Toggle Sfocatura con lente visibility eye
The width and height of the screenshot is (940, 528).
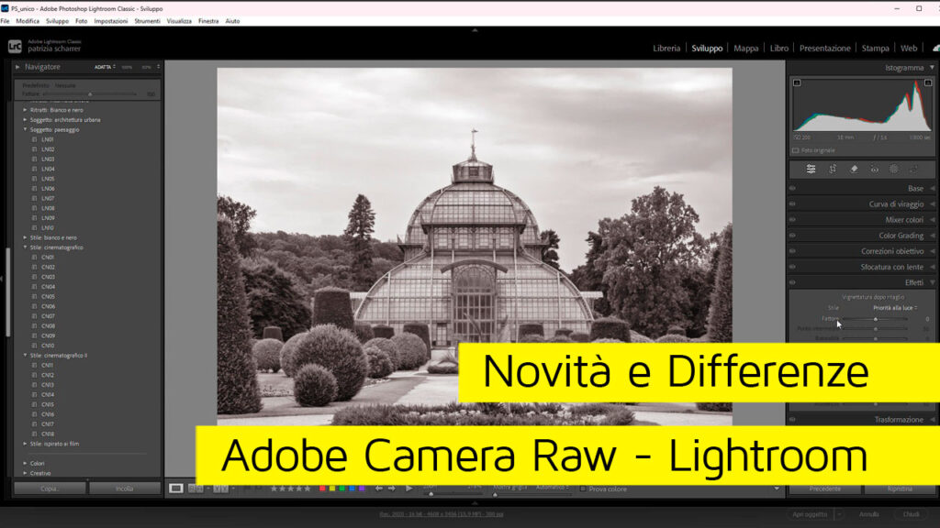(x=792, y=267)
